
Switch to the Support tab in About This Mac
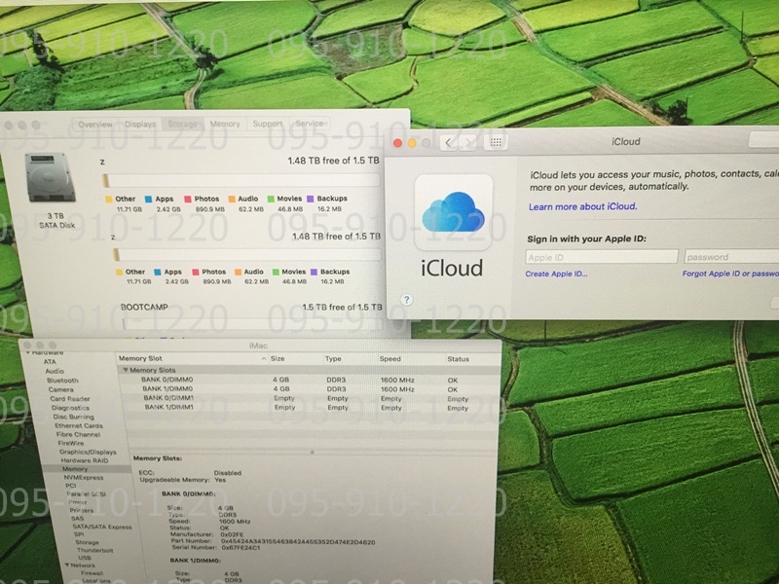[x=267, y=124]
